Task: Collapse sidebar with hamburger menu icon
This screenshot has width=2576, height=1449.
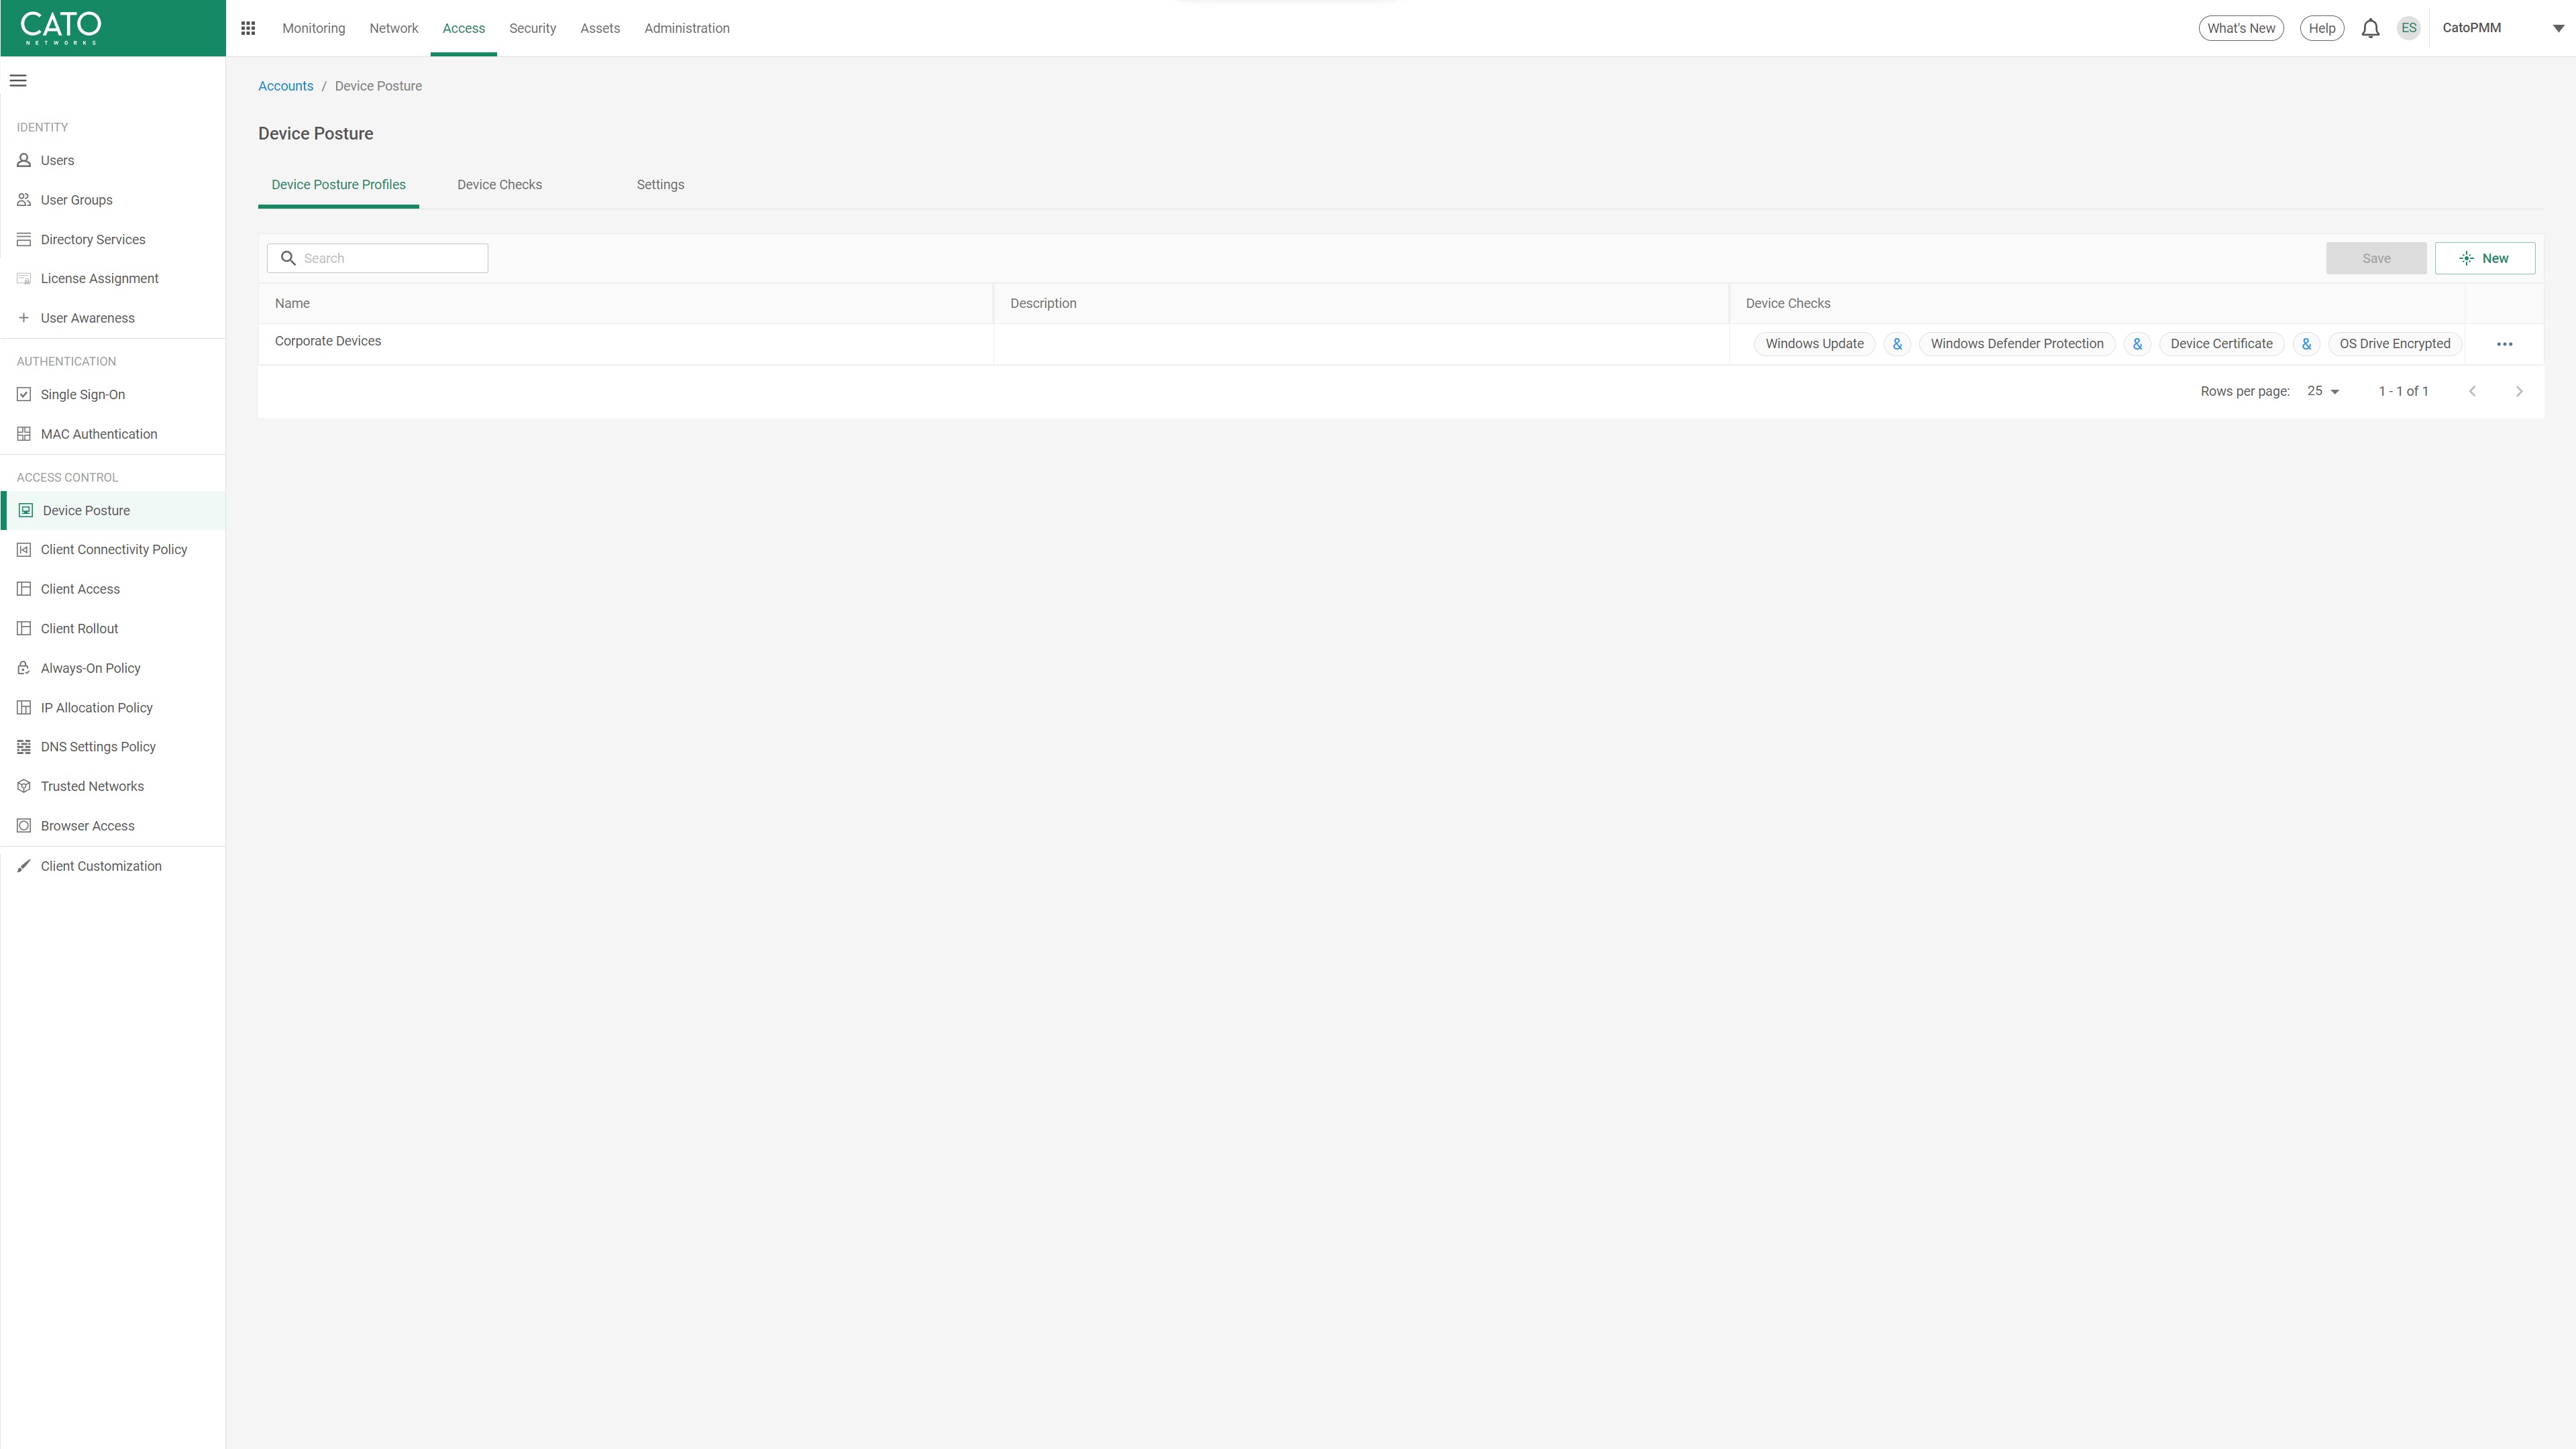Action: pyautogui.click(x=18, y=81)
